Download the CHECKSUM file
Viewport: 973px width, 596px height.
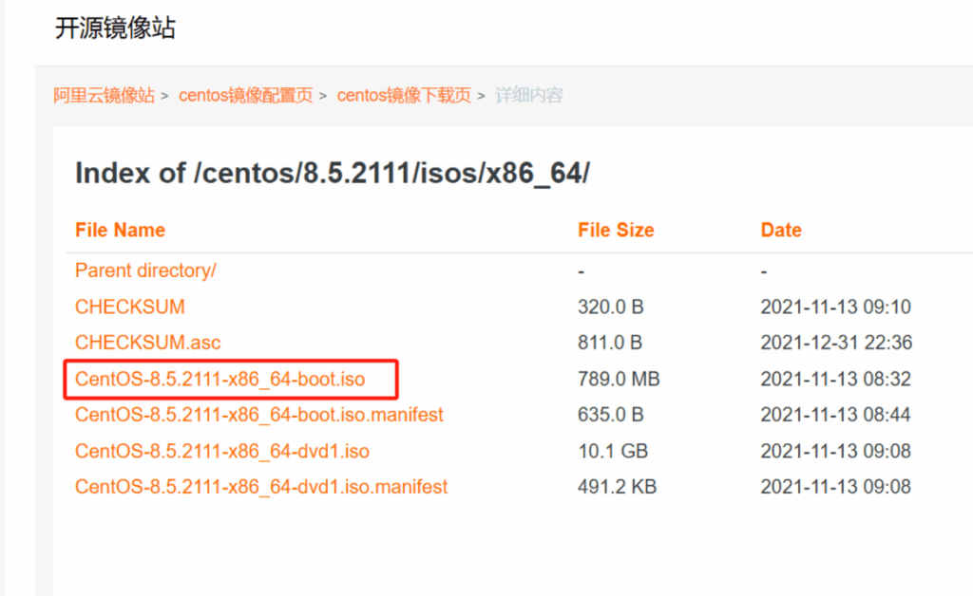[x=130, y=307]
